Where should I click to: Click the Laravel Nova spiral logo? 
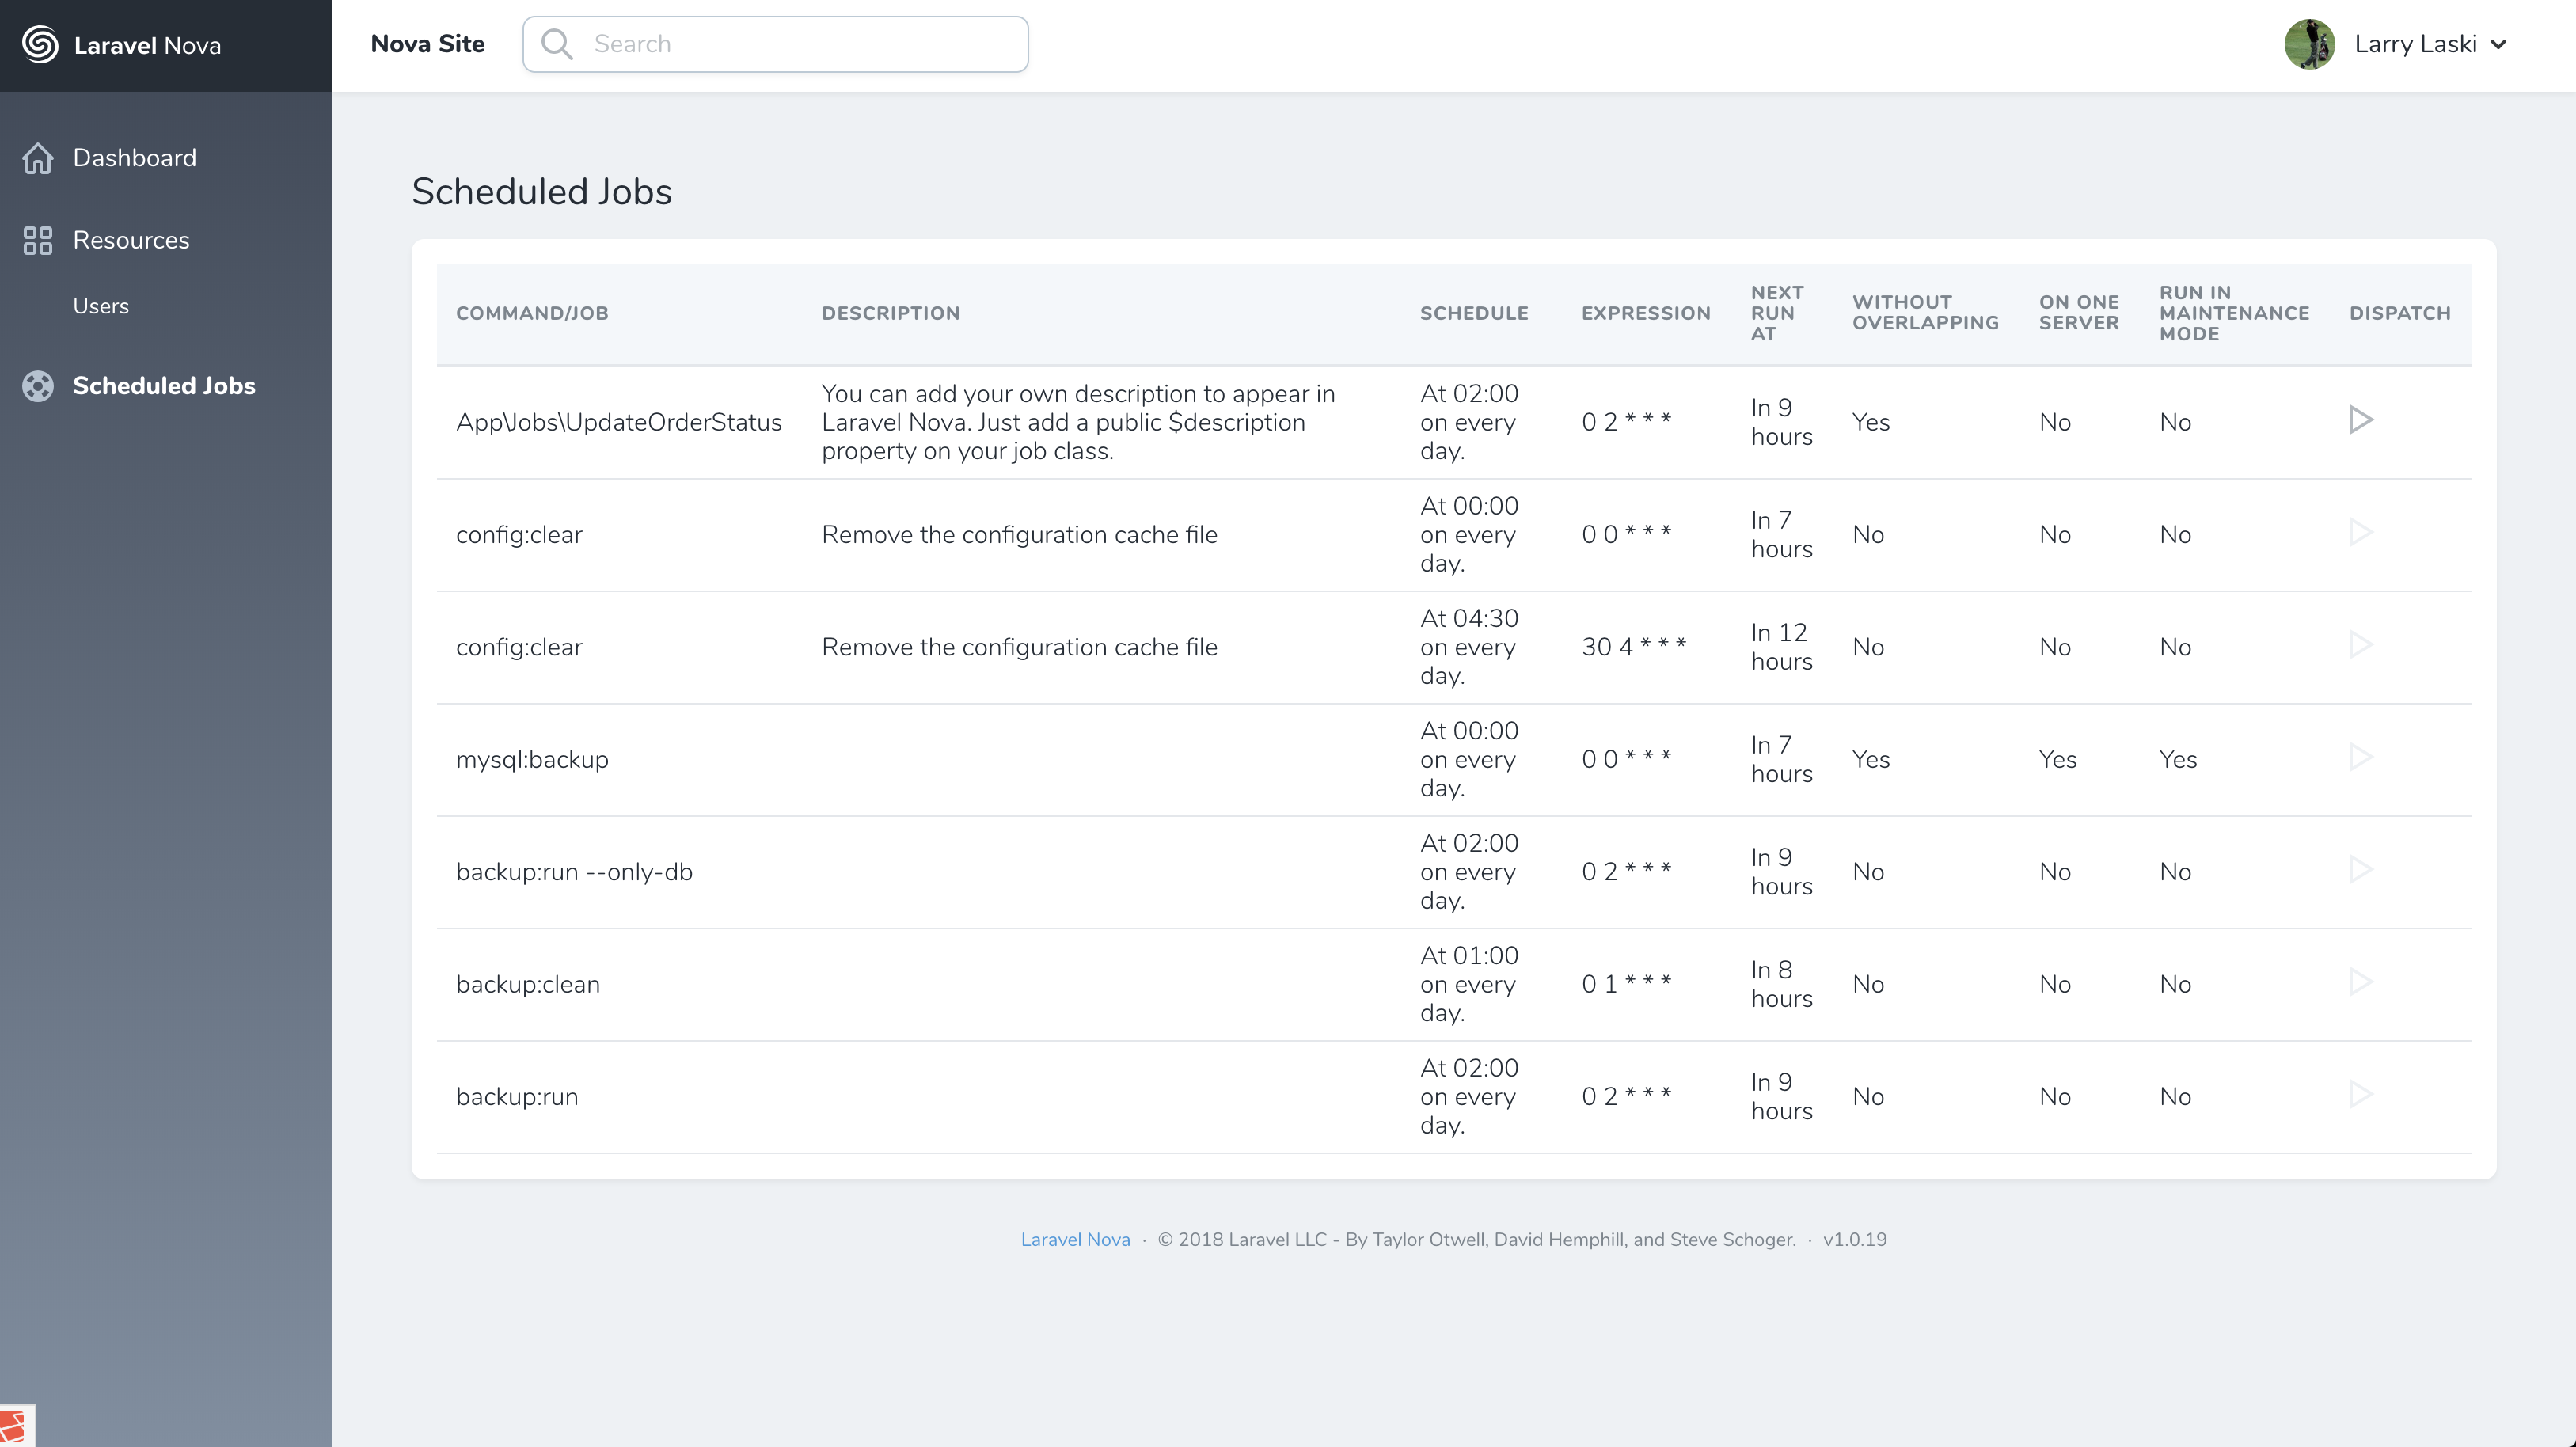coord(40,45)
